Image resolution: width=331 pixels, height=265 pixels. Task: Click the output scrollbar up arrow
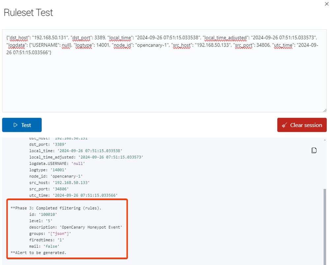point(325,140)
